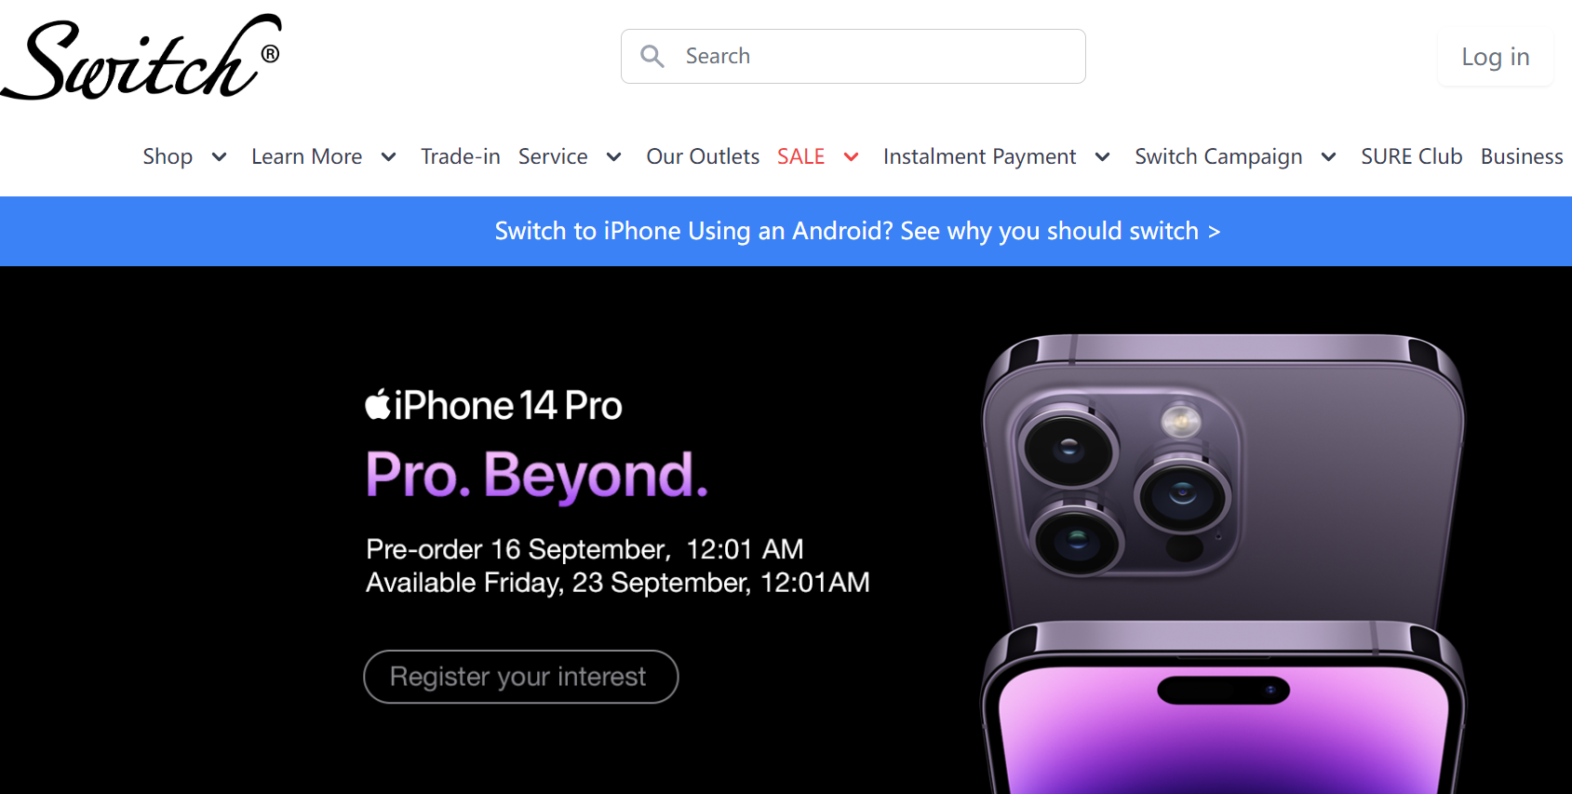The image size is (1572, 794).
Task: Click the Switch logo
Action: point(141,58)
